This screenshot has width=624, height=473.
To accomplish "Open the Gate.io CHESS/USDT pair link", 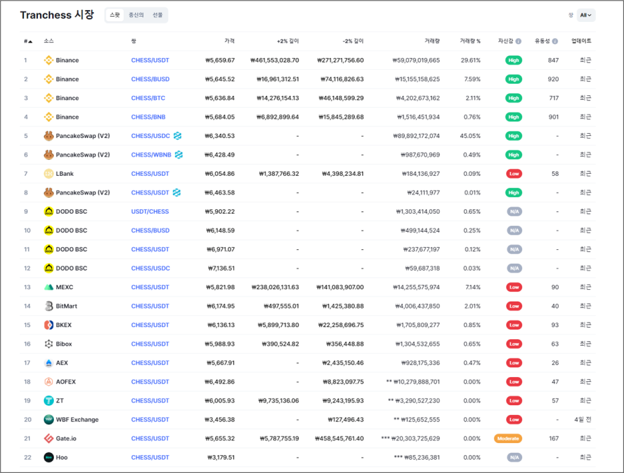I will (150, 438).
